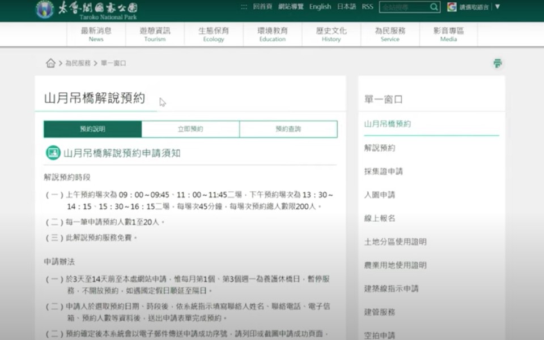544x340 pixels.
Task: Switch to the 立即預約 tab
Action: (190, 129)
